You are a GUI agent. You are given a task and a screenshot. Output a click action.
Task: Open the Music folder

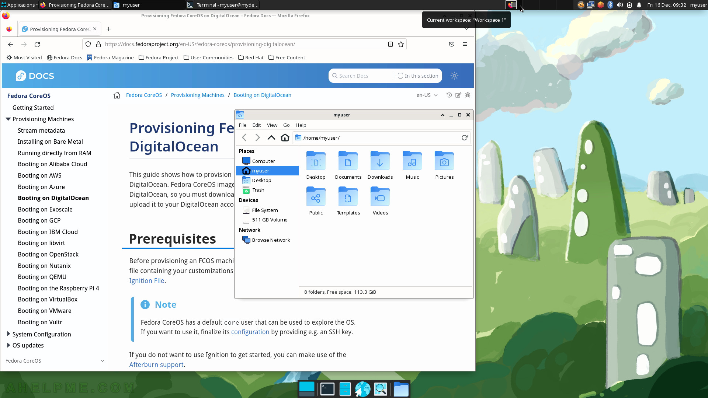click(x=412, y=165)
